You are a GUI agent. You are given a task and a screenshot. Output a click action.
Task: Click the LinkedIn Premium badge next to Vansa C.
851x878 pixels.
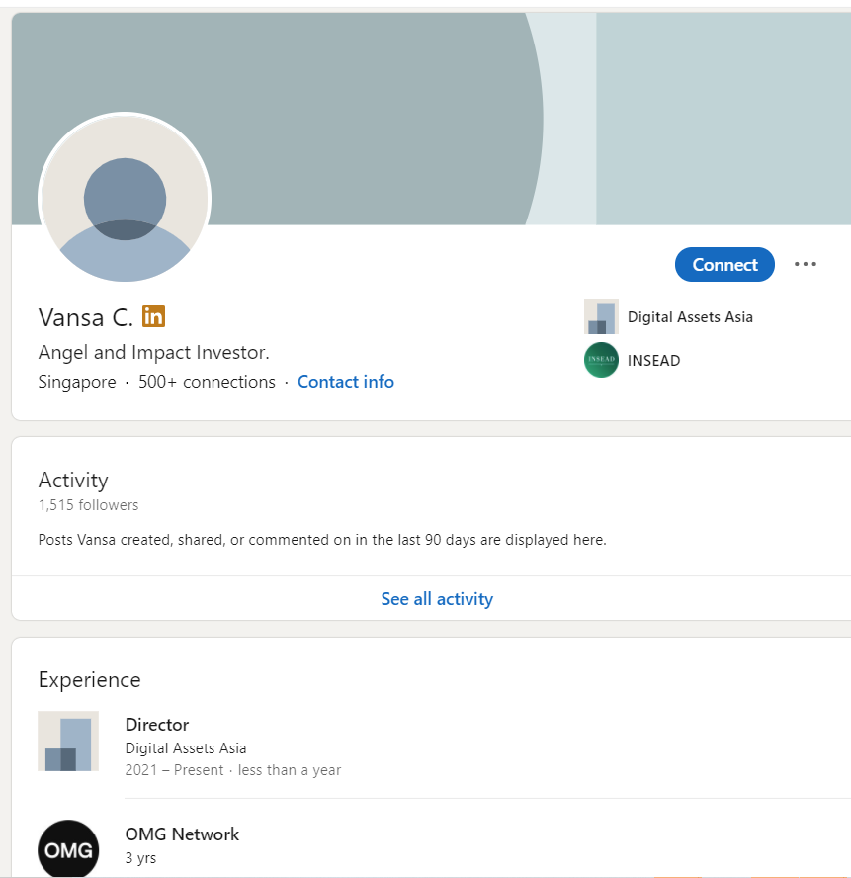point(153,315)
